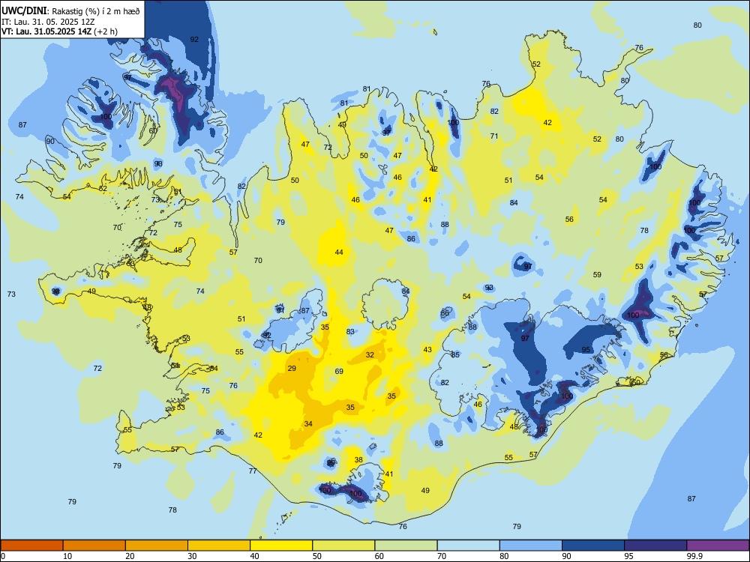Click the 80–90 medium blue legend swatch
Image resolution: width=750 pixels, height=562 pixels.
click(531, 546)
